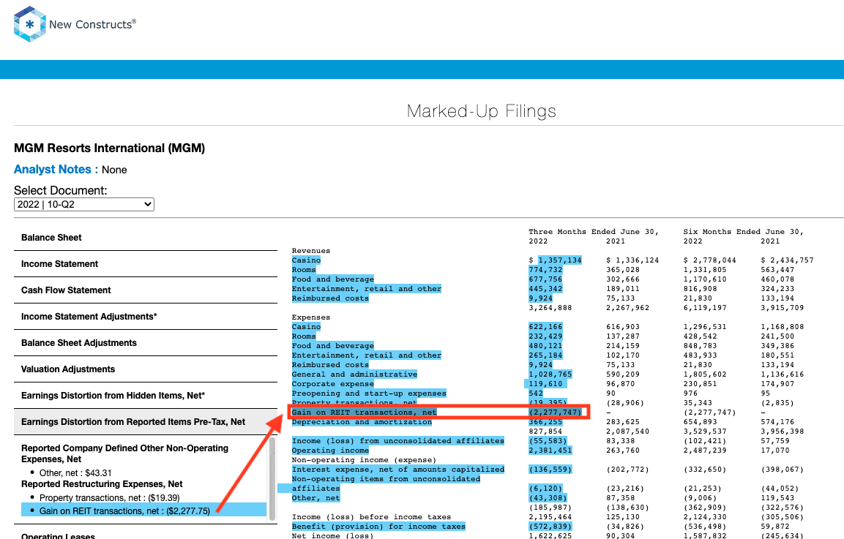Click 'Non-operating items from unconsolidated' label
The height and width of the screenshot is (539, 844).
pos(386,479)
